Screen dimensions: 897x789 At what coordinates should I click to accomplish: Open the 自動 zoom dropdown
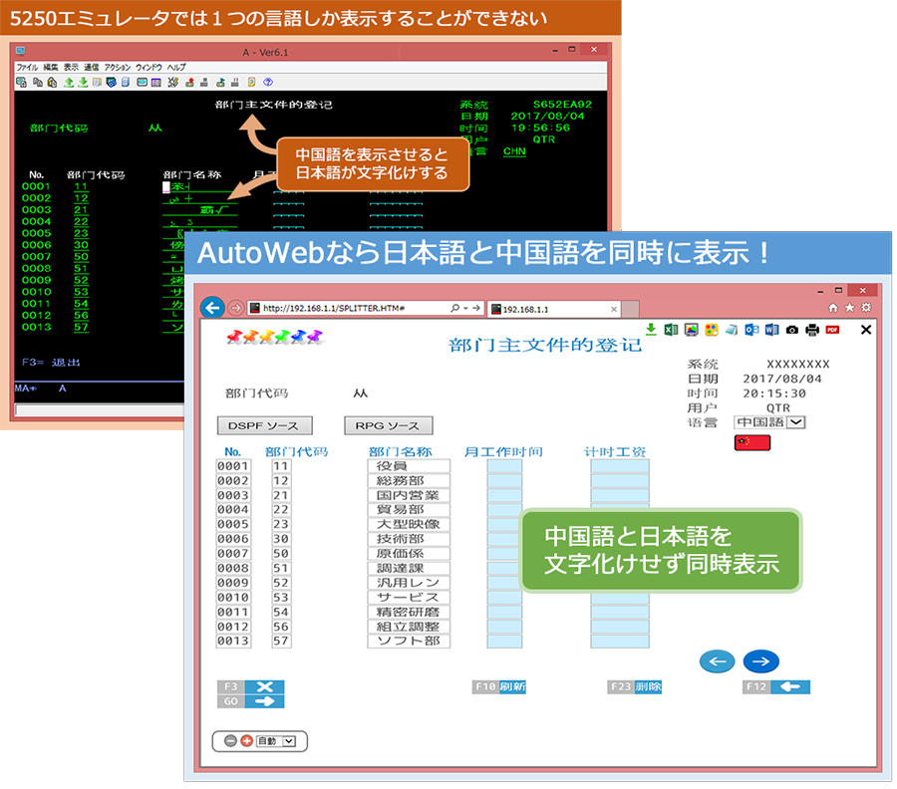(289, 741)
